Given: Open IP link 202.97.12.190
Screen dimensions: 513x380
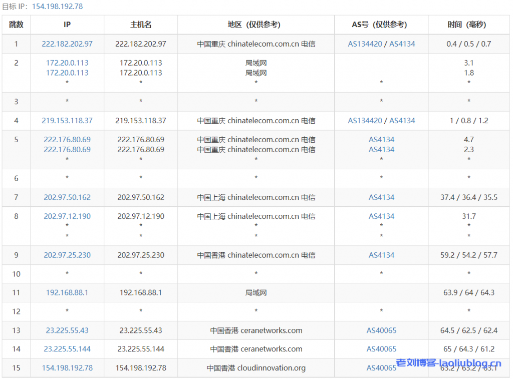Looking at the screenshot, I should click(67, 216).
